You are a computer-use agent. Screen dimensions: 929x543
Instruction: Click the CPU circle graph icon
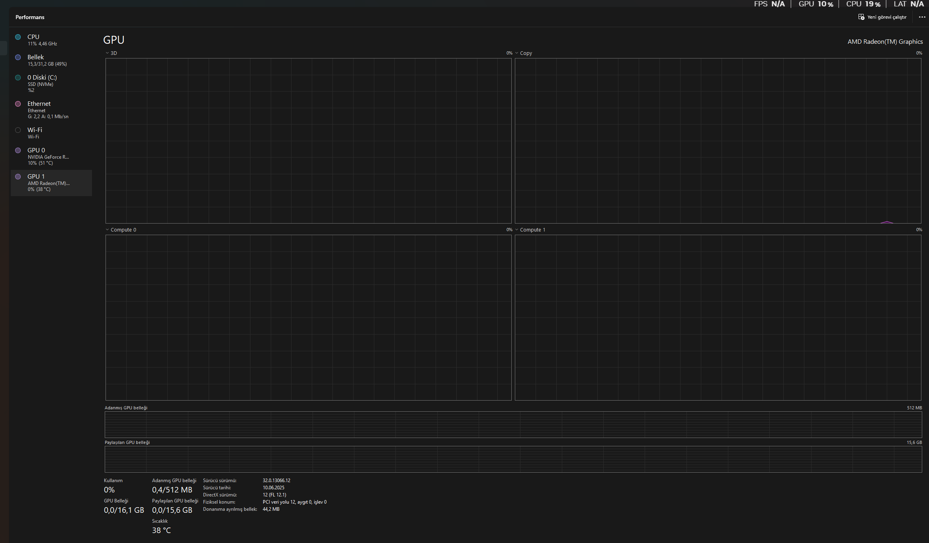tap(18, 37)
